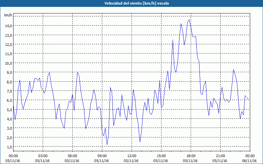Click the 12:00 time label

[x=132, y=156]
